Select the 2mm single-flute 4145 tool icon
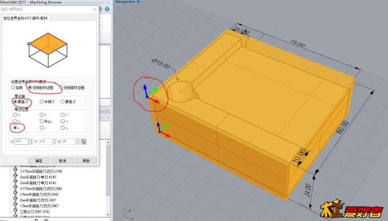Screen dimensions: 388x221 16,177
